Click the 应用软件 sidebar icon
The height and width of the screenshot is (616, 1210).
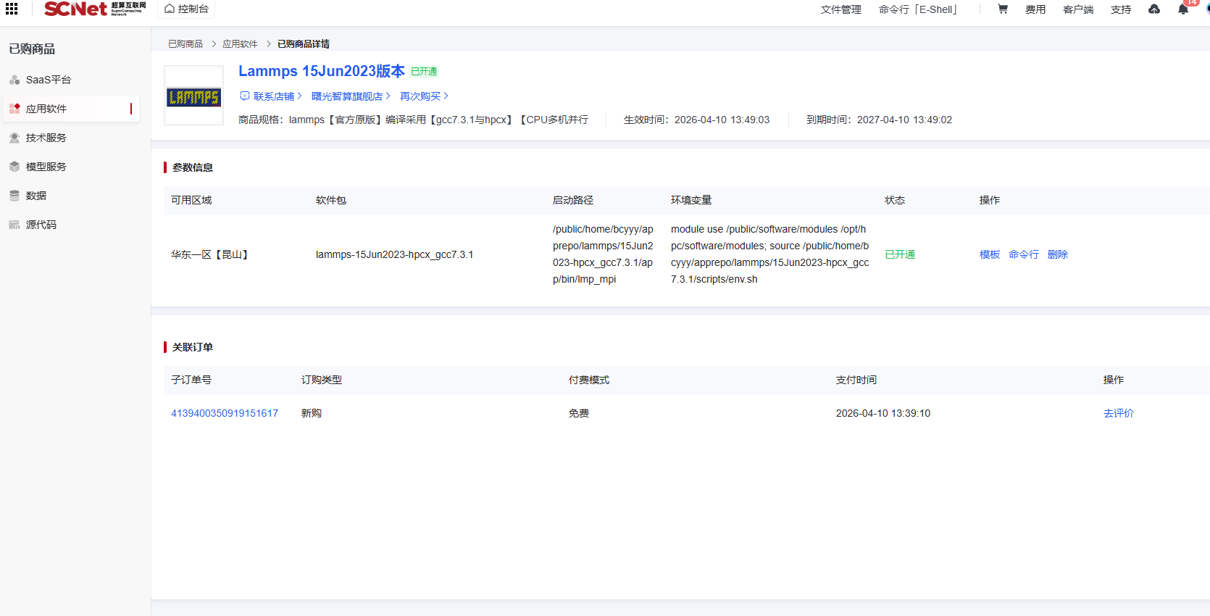coord(14,109)
